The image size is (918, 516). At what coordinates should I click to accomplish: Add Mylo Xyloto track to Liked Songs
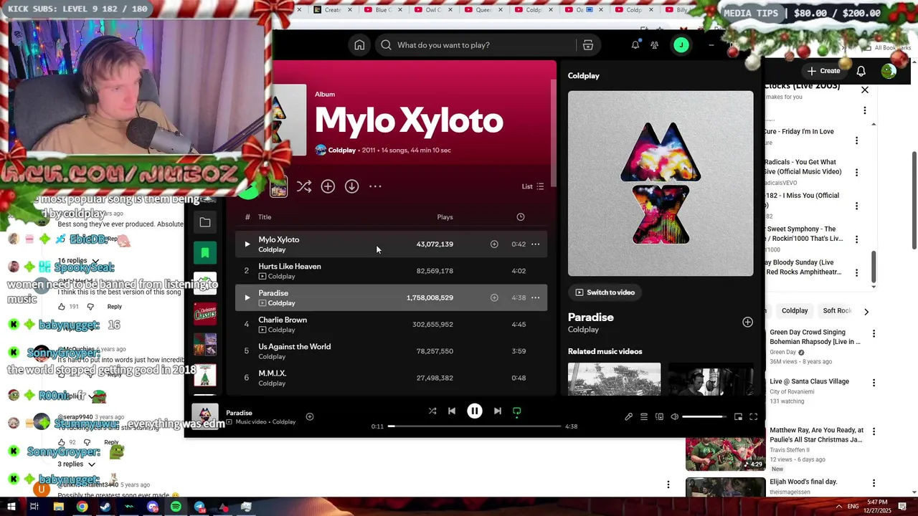[x=494, y=244]
